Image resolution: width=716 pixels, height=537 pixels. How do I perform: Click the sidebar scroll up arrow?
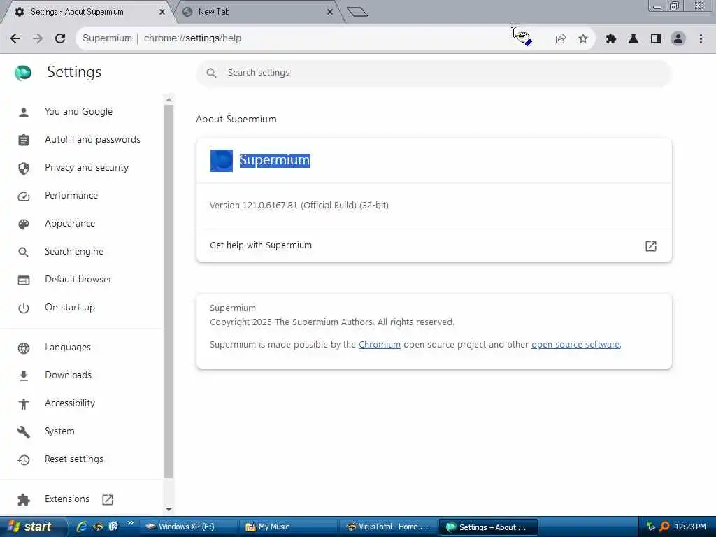click(x=169, y=99)
